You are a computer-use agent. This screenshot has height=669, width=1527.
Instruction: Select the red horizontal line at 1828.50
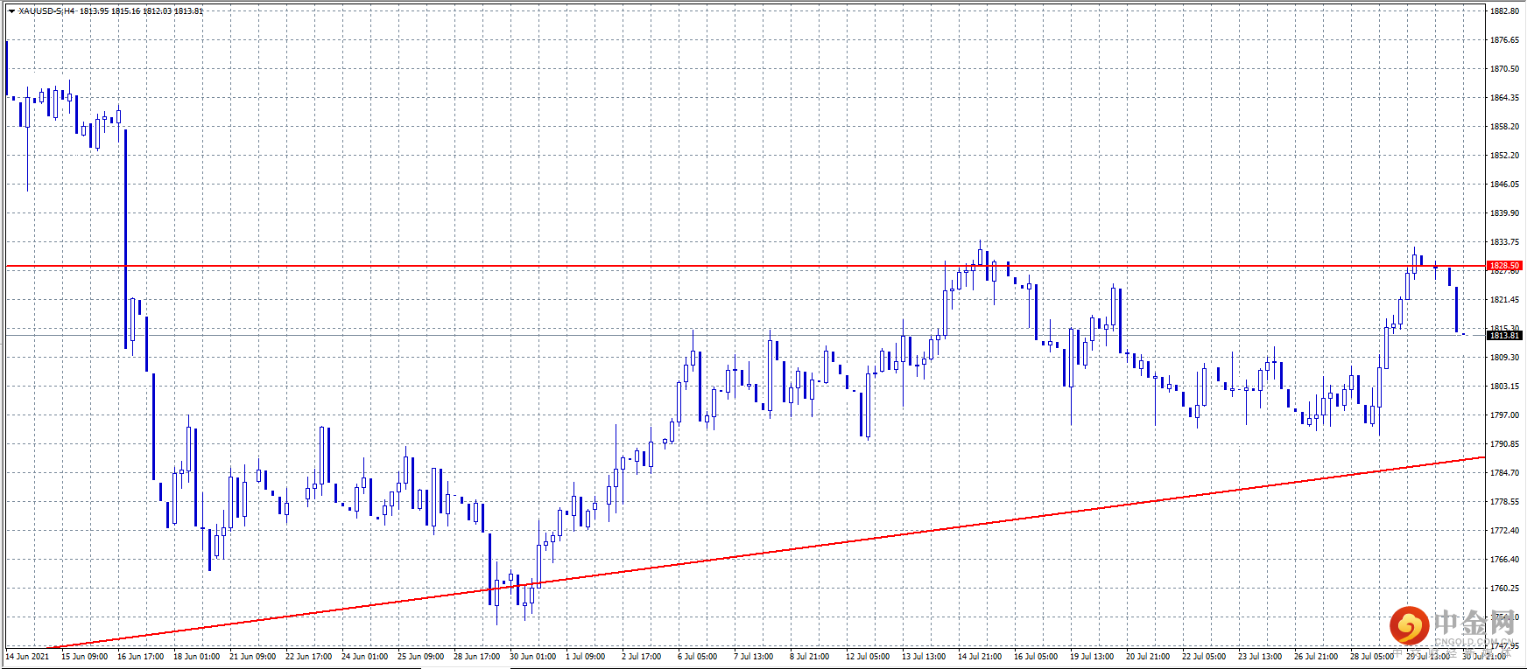point(746,265)
